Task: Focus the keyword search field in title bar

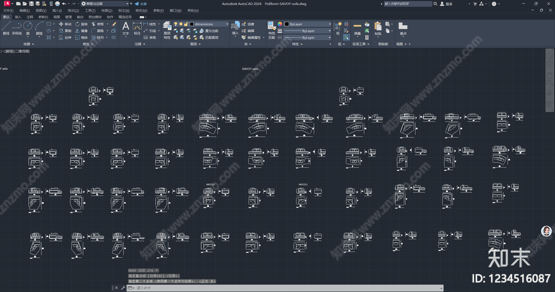Action: click(408, 4)
